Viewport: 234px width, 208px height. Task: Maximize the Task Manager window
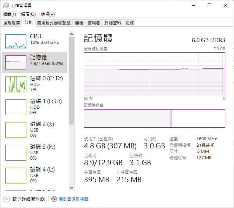click(209, 6)
